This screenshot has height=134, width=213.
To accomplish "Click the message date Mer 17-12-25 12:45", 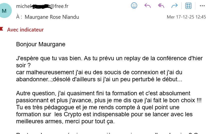I will click(186, 17).
